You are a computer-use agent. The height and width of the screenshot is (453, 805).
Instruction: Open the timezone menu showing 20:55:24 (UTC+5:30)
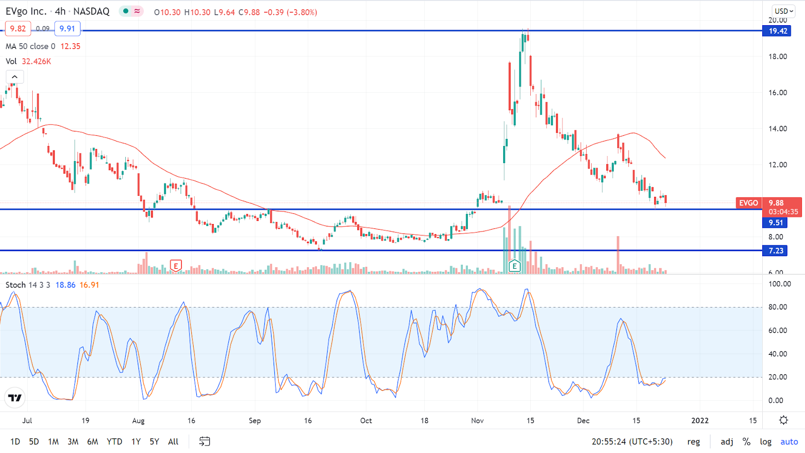(632, 441)
